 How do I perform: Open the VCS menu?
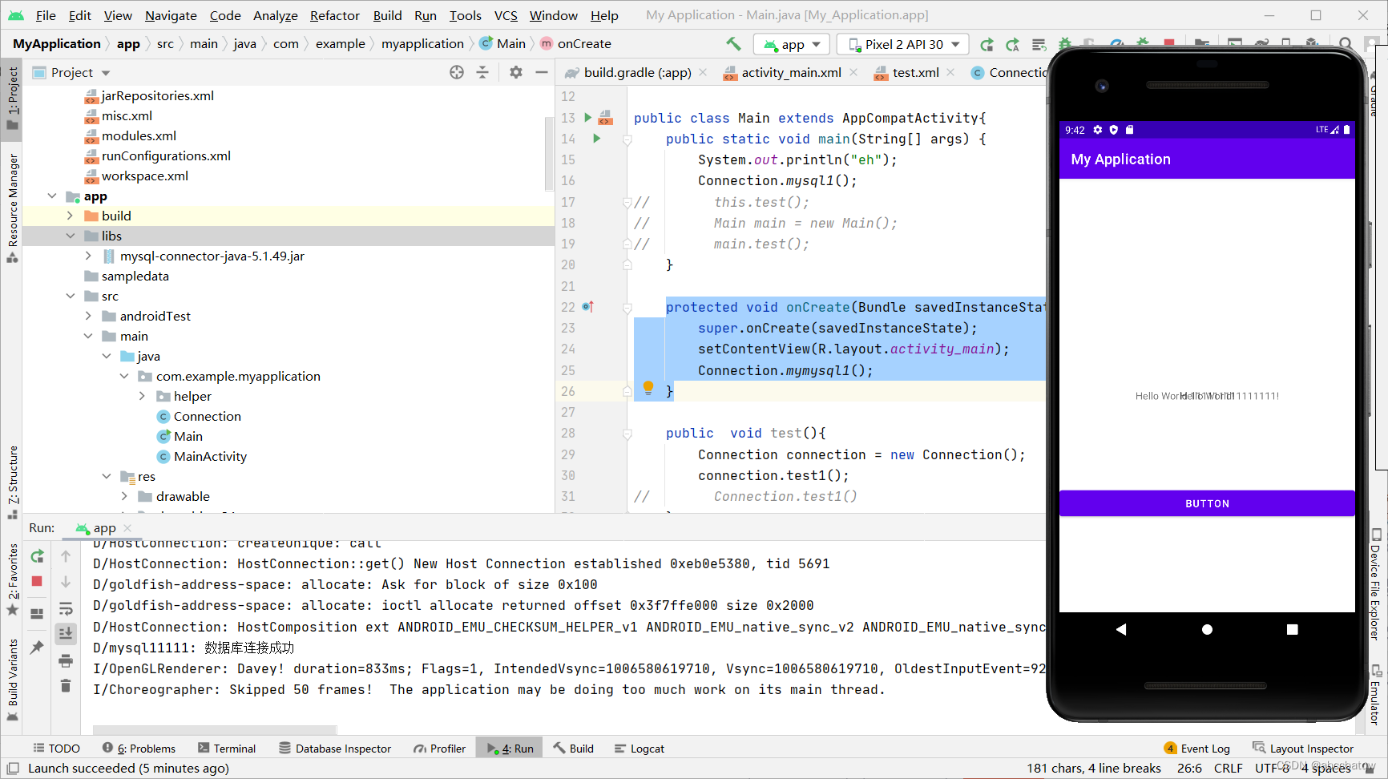point(506,15)
